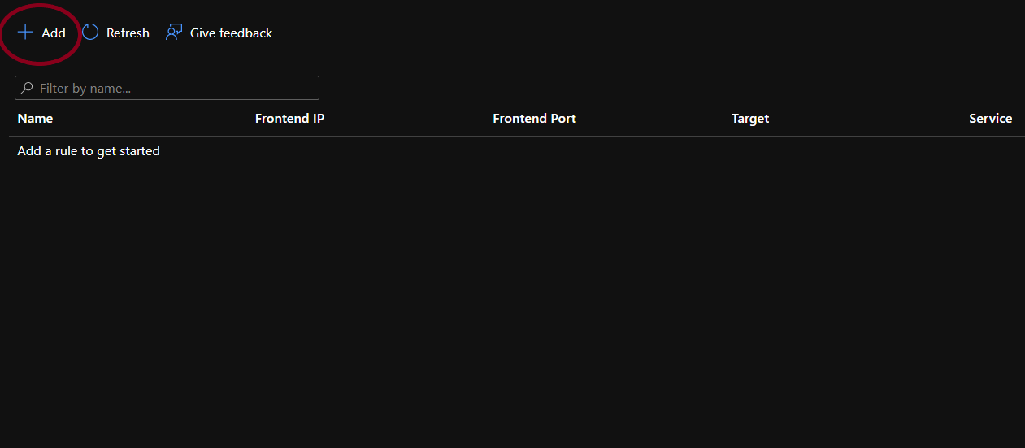Viewport: 1025px width, 448px height.
Task: Click the "Add a rule to get started" row
Action: coord(89,151)
